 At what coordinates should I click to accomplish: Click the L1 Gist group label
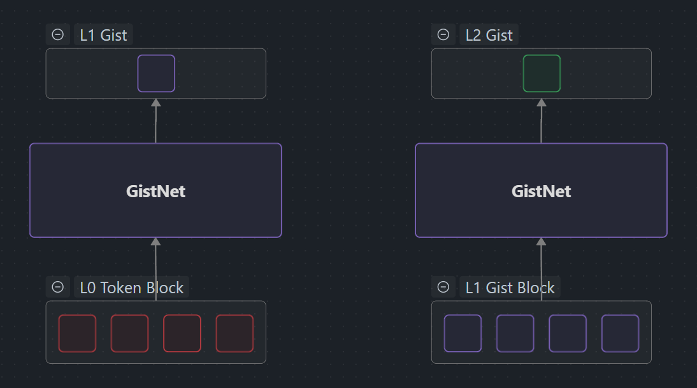point(103,34)
